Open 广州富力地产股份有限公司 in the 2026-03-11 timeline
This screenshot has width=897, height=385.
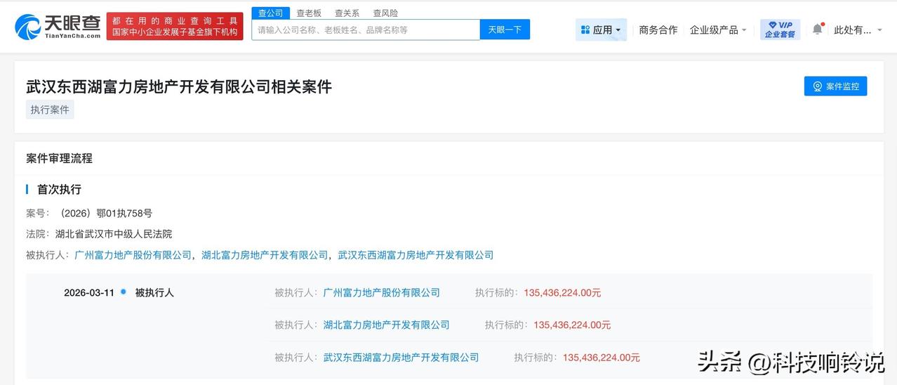381,292
